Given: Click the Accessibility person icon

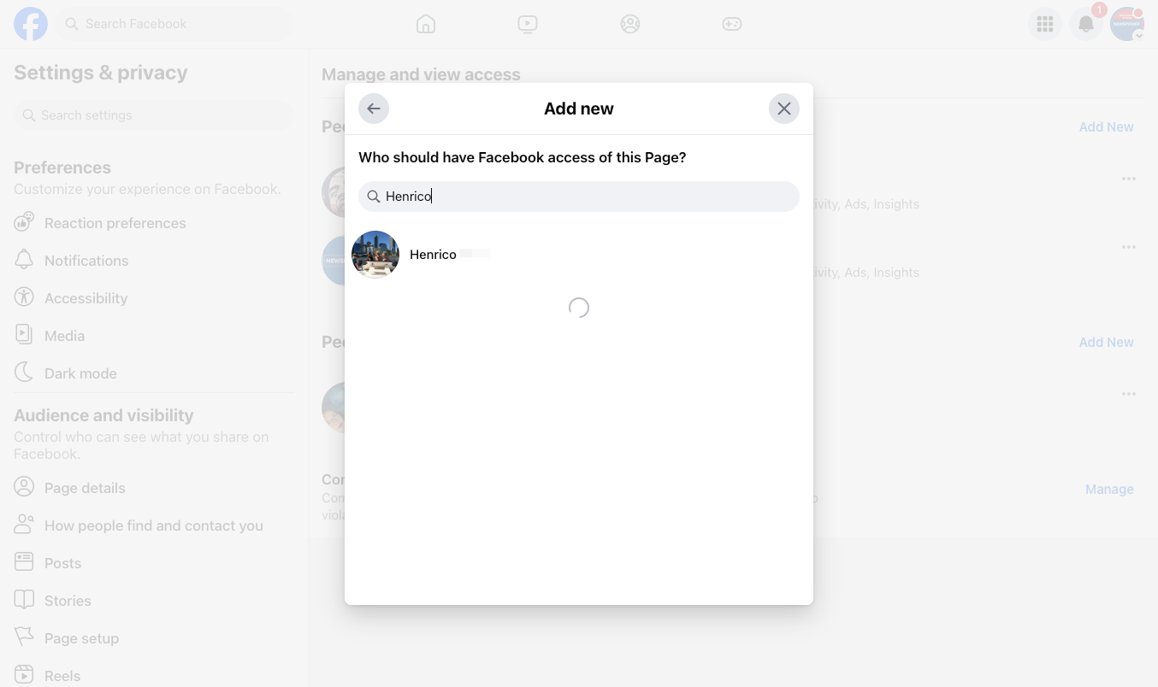Looking at the screenshot, I should point(24,297).
